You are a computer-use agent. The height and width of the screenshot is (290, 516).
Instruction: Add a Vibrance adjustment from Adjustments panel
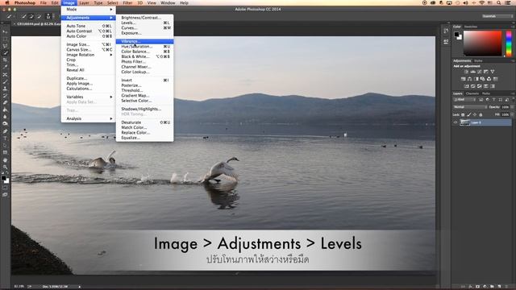(x=493, y=72)
